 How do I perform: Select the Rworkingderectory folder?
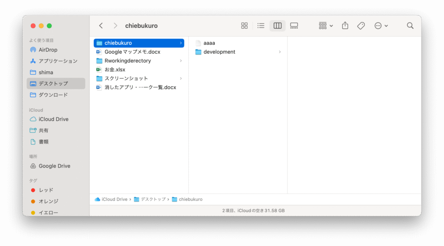(139, 61)
